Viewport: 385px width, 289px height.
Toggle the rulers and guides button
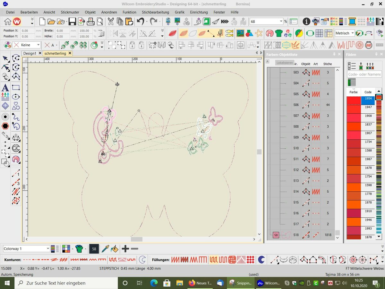pyautogui.click(x=328, y=33)
